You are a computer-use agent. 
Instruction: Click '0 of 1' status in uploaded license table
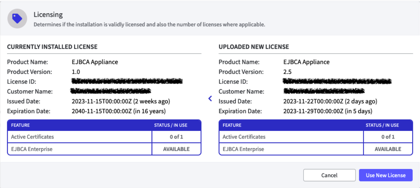tap(388, 137)
